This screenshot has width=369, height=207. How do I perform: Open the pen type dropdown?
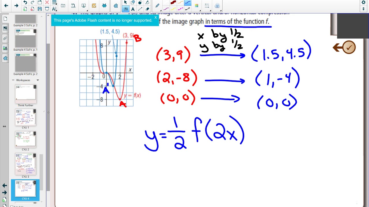157,6
